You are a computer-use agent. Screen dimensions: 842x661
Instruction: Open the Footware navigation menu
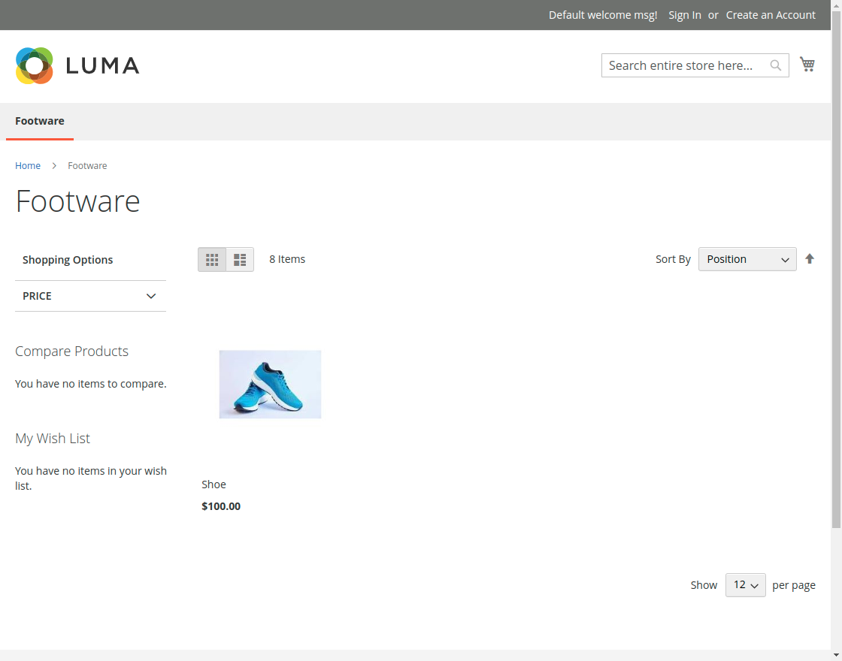pyautogui.click(x=39, y=121)
